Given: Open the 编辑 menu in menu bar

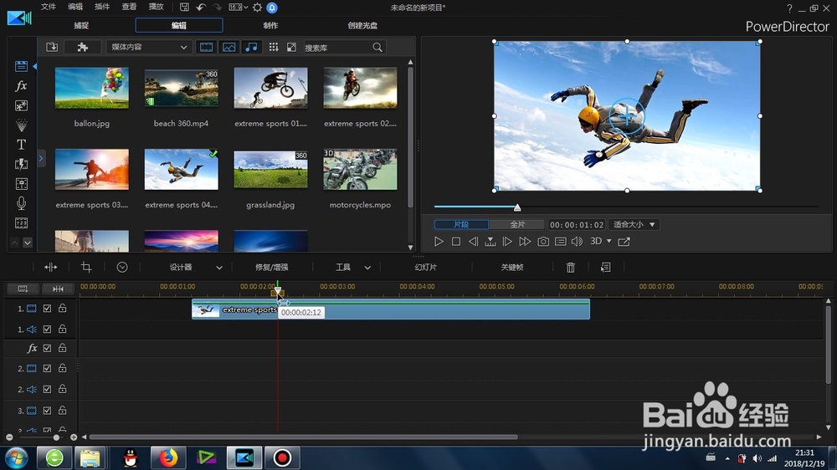Looking at the screenshot, I should coord(75,7).
